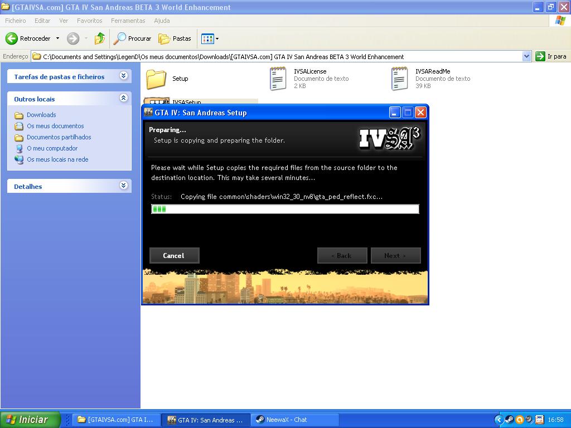Click the IVSA3 logo in setup
Image resolution: width=571 pixels, height=428 pixels.
pos(389,139)
